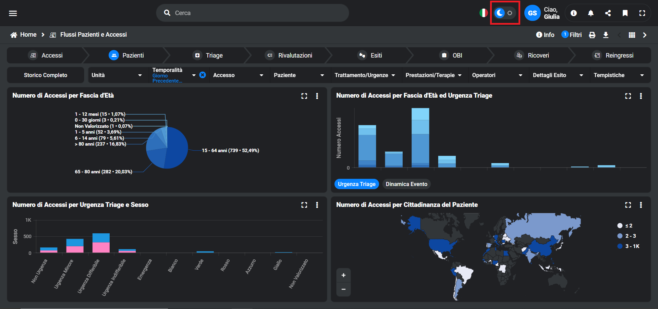Click the Storico Completo button
The image size is (658, 309).
coord(46,75)
